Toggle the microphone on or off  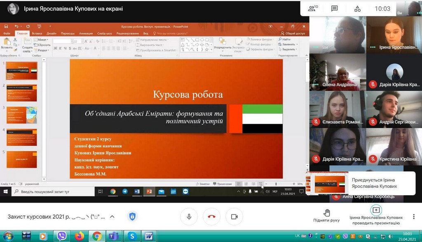pyautogui.click(x=189, y=217)
